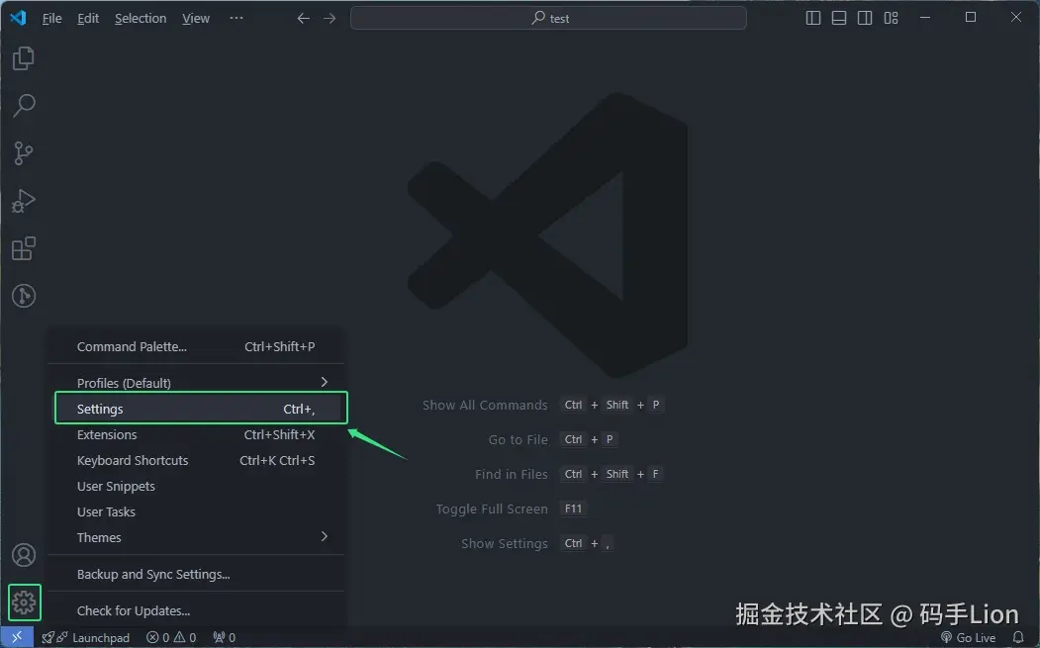
Task: Toggle the secondary sidebar from the title bar
Action: click(x=864, y=17)
